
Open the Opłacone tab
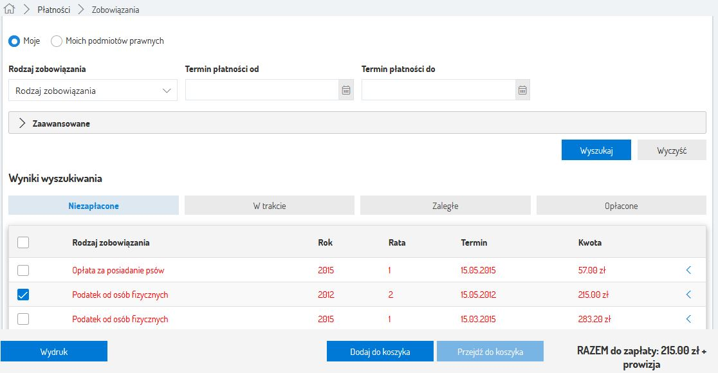click(621, 206)
